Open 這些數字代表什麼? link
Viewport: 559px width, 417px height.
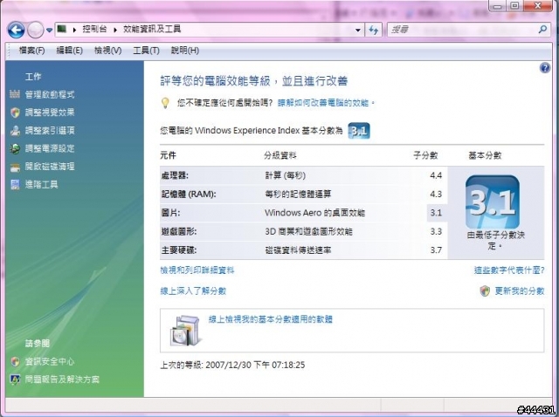click(508, 270)
